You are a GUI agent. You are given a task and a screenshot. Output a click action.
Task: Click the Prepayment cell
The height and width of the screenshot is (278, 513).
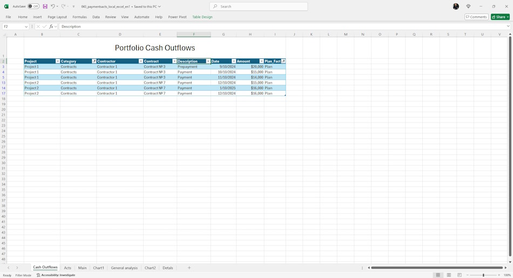point(194,67)
